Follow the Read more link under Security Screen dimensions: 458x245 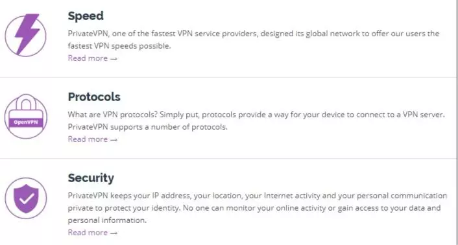(x=93, y=233)
